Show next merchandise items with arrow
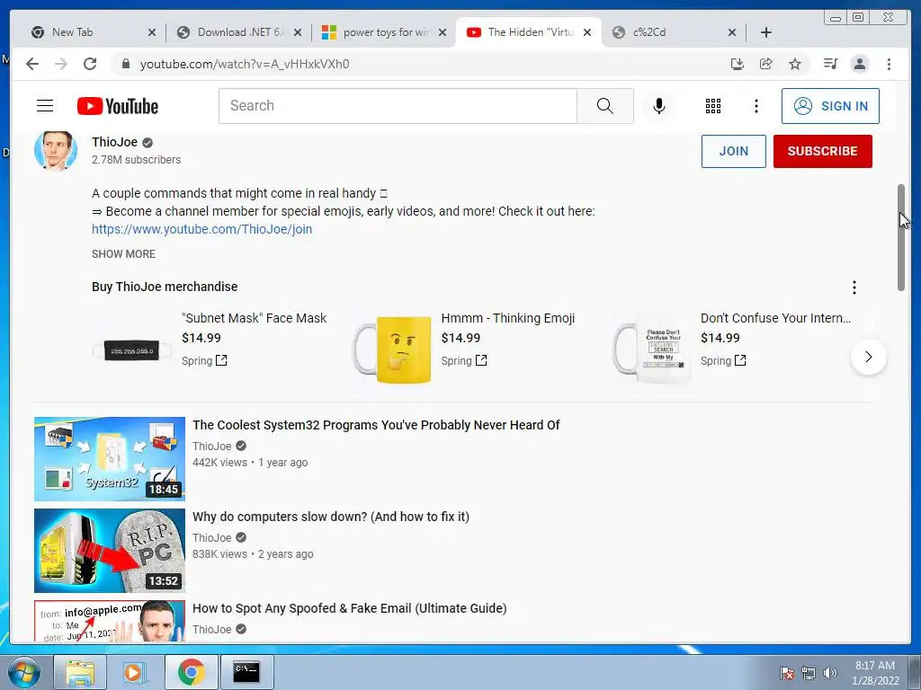921x690 pixels. click(x=868, y=357)
